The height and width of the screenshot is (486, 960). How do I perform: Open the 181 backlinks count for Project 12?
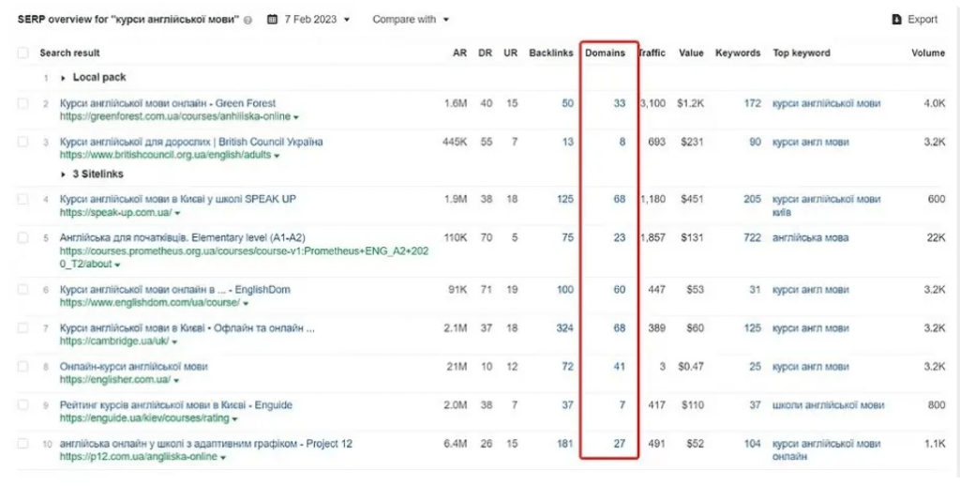click(x=564, y=444)
